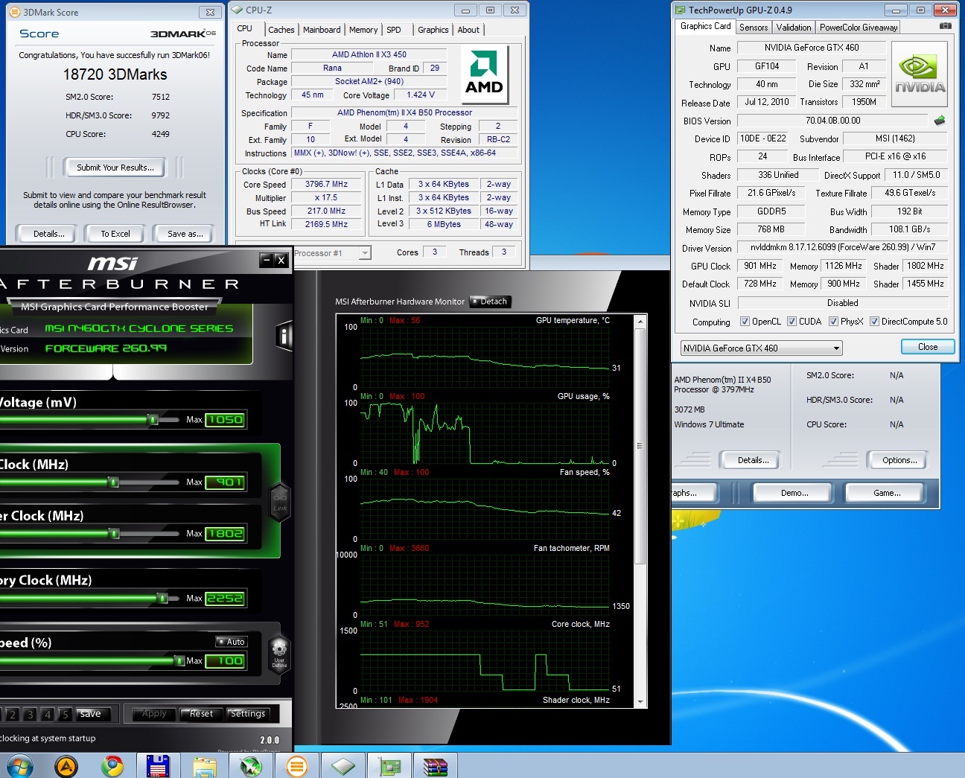Save the BIOS using the chip icon

pyautogui.click(x=940, y=120)
